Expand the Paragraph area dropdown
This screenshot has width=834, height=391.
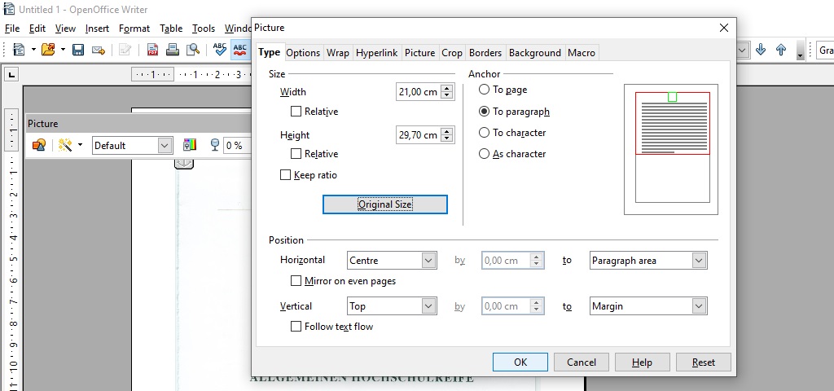coord(698,261)
